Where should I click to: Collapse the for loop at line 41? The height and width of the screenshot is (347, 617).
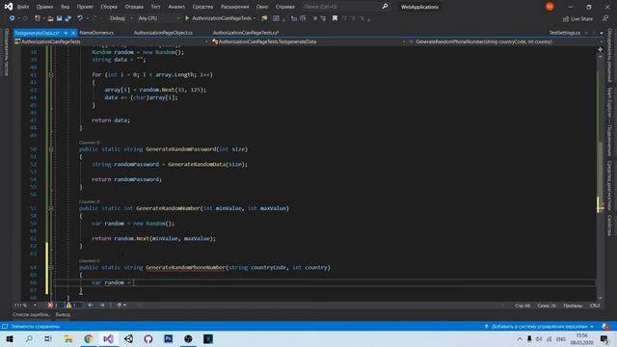(x=51, y=75)
